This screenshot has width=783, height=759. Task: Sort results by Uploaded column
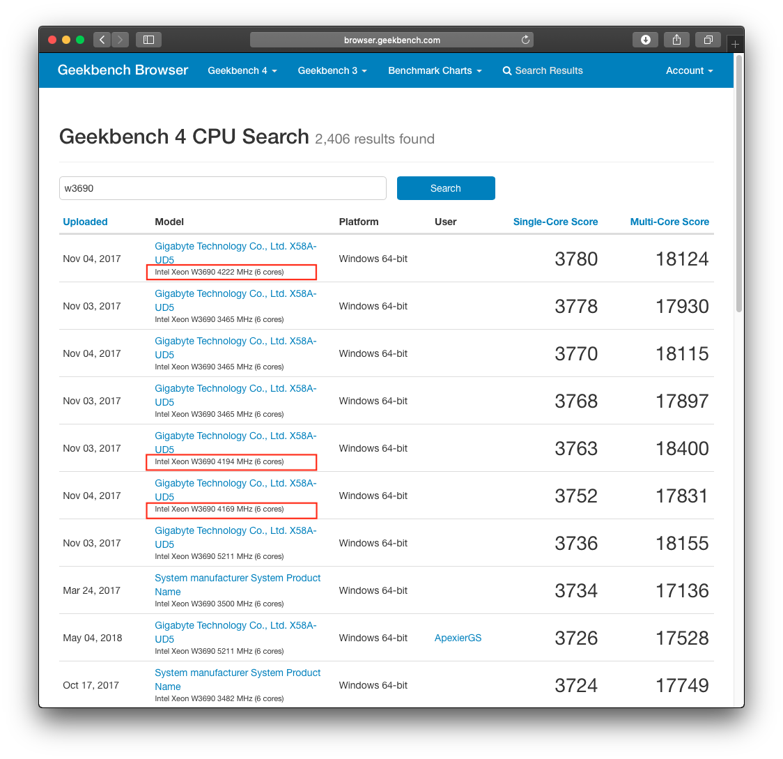coord(85,222)
